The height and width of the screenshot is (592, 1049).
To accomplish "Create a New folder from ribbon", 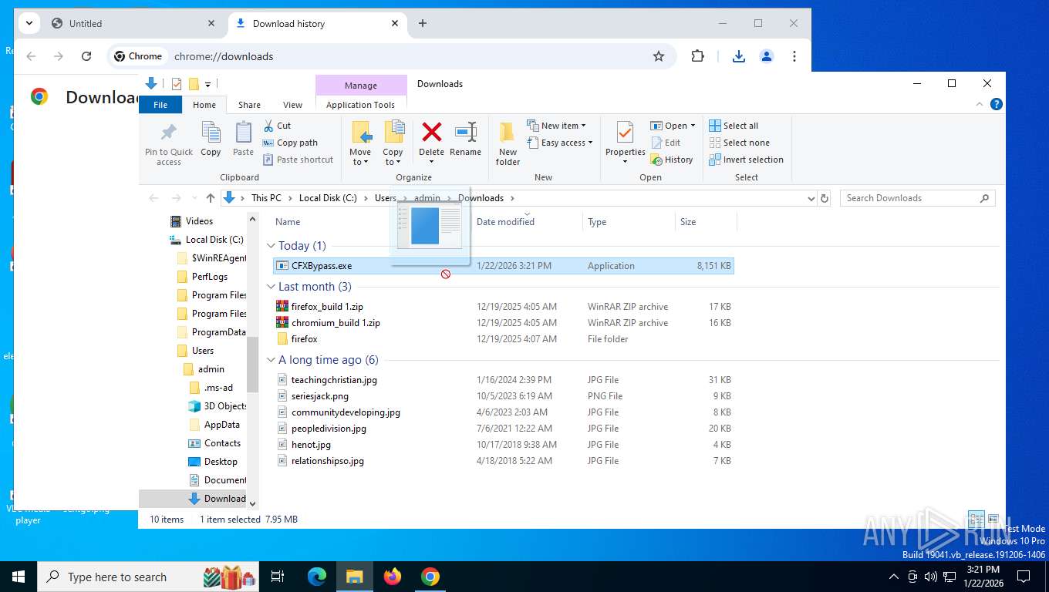I will pyautogui.click(x=508, y=143).
